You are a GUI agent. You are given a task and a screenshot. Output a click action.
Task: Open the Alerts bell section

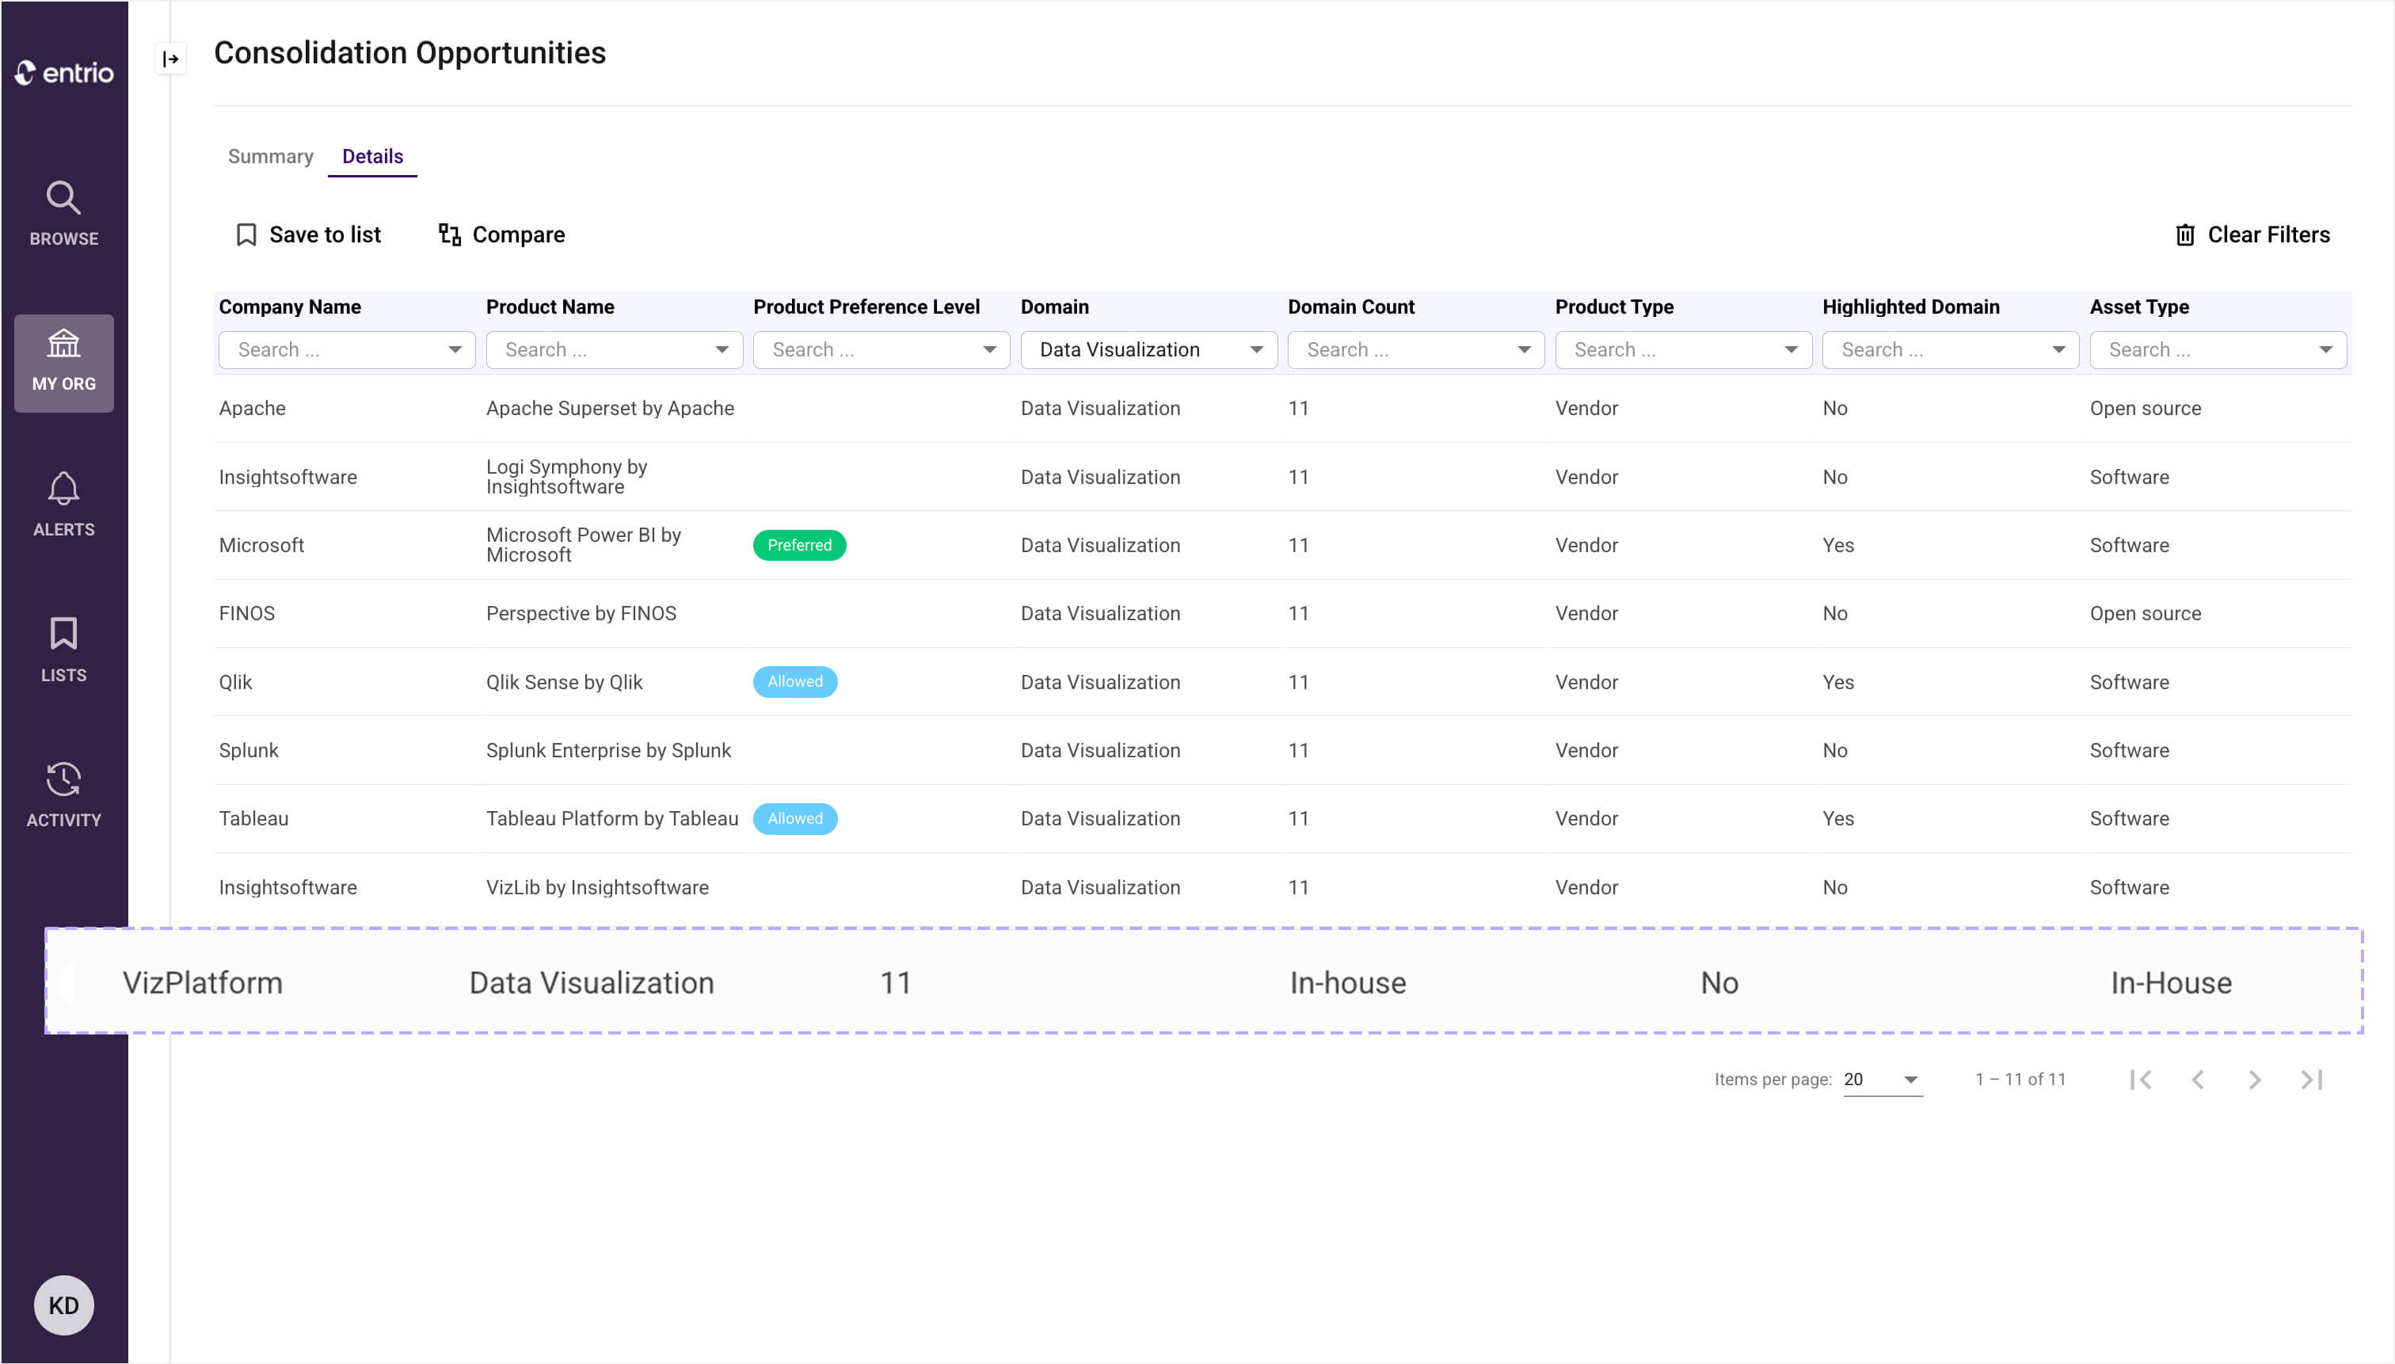[63, 504]
